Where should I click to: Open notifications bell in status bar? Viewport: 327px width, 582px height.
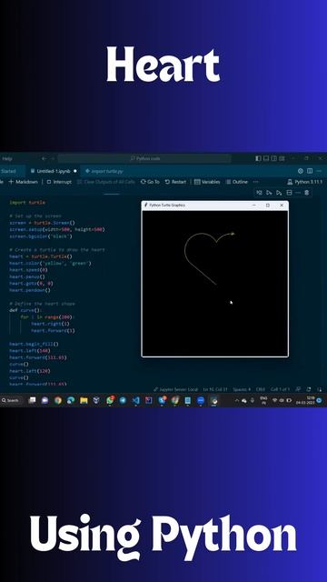coord(319,389)
